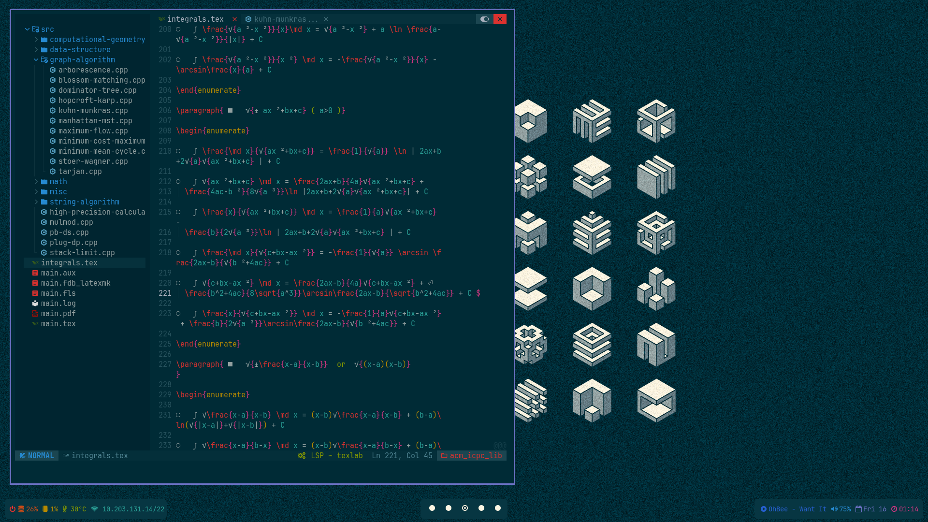Click the PDF icon beside main.pdf
Screen dimensions: 928x522
click(x=35, y=314)
